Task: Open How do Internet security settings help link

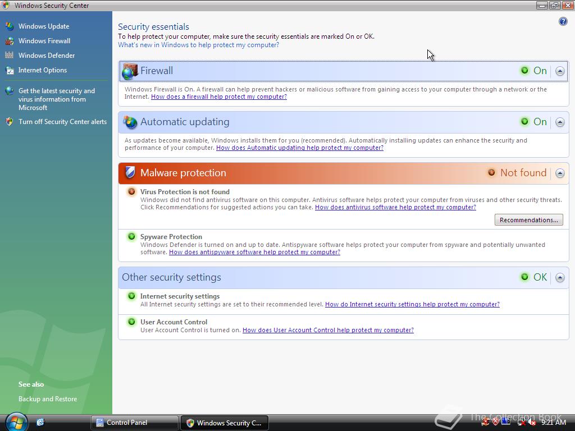Action: (412, 305)
